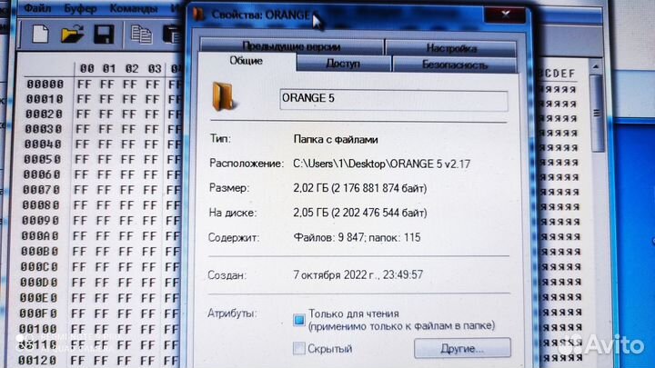
Task: Switch to the Настройка tab
Action: tap(451, 48)
